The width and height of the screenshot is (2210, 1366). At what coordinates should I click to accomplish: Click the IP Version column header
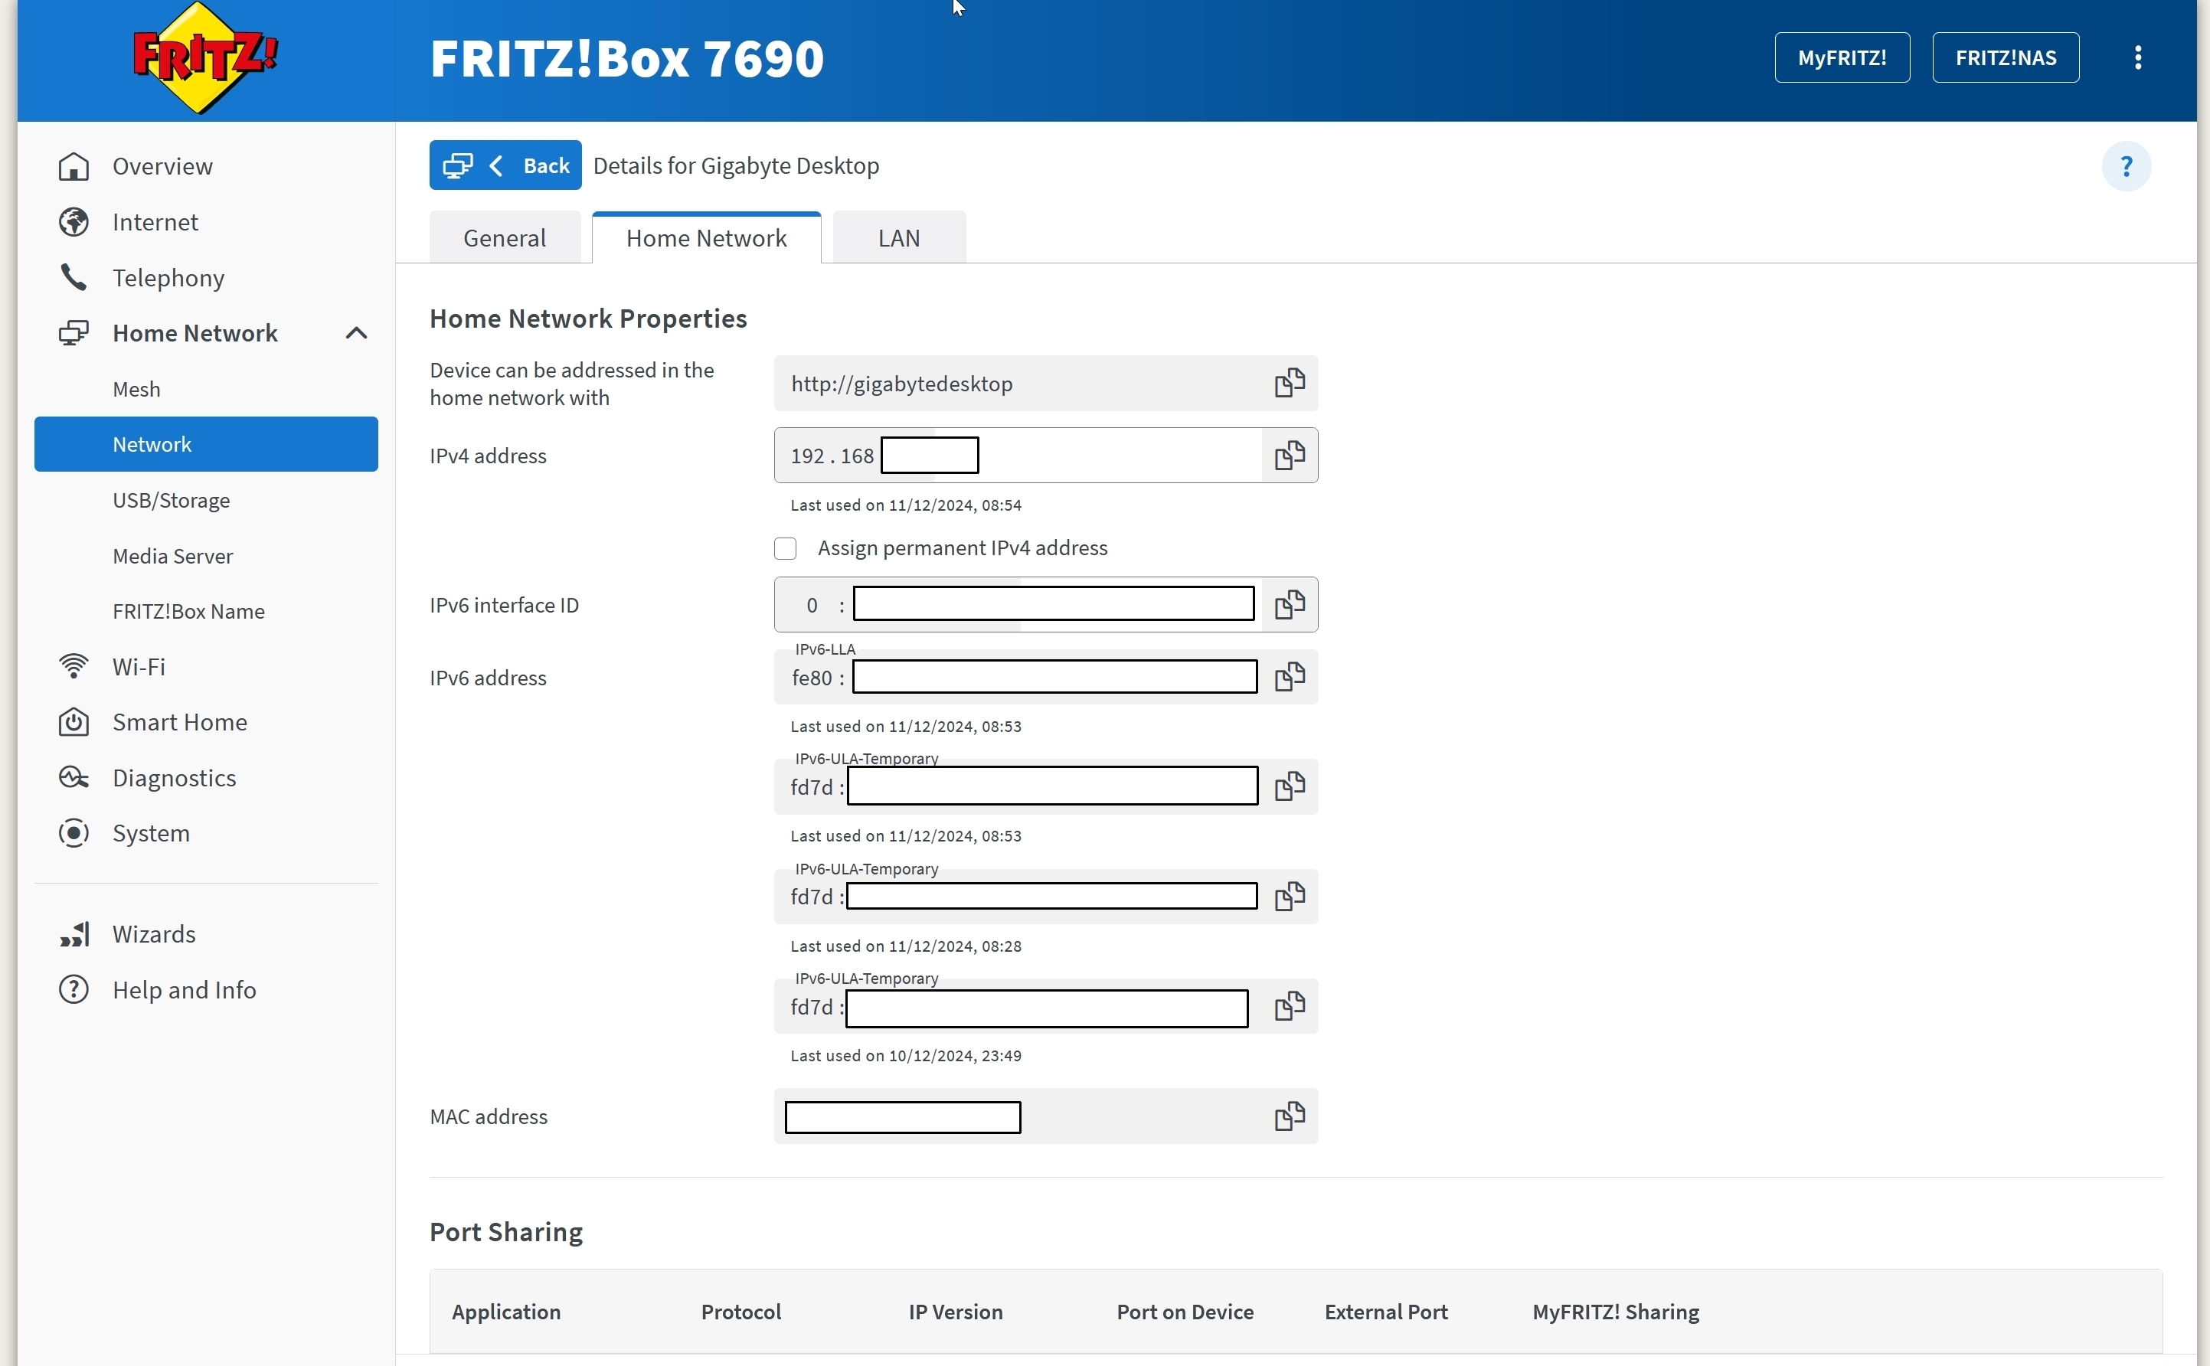point(956,1312)
